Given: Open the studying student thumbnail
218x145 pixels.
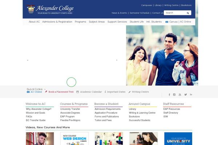Looking at the screenshot, I should (144, 138).
